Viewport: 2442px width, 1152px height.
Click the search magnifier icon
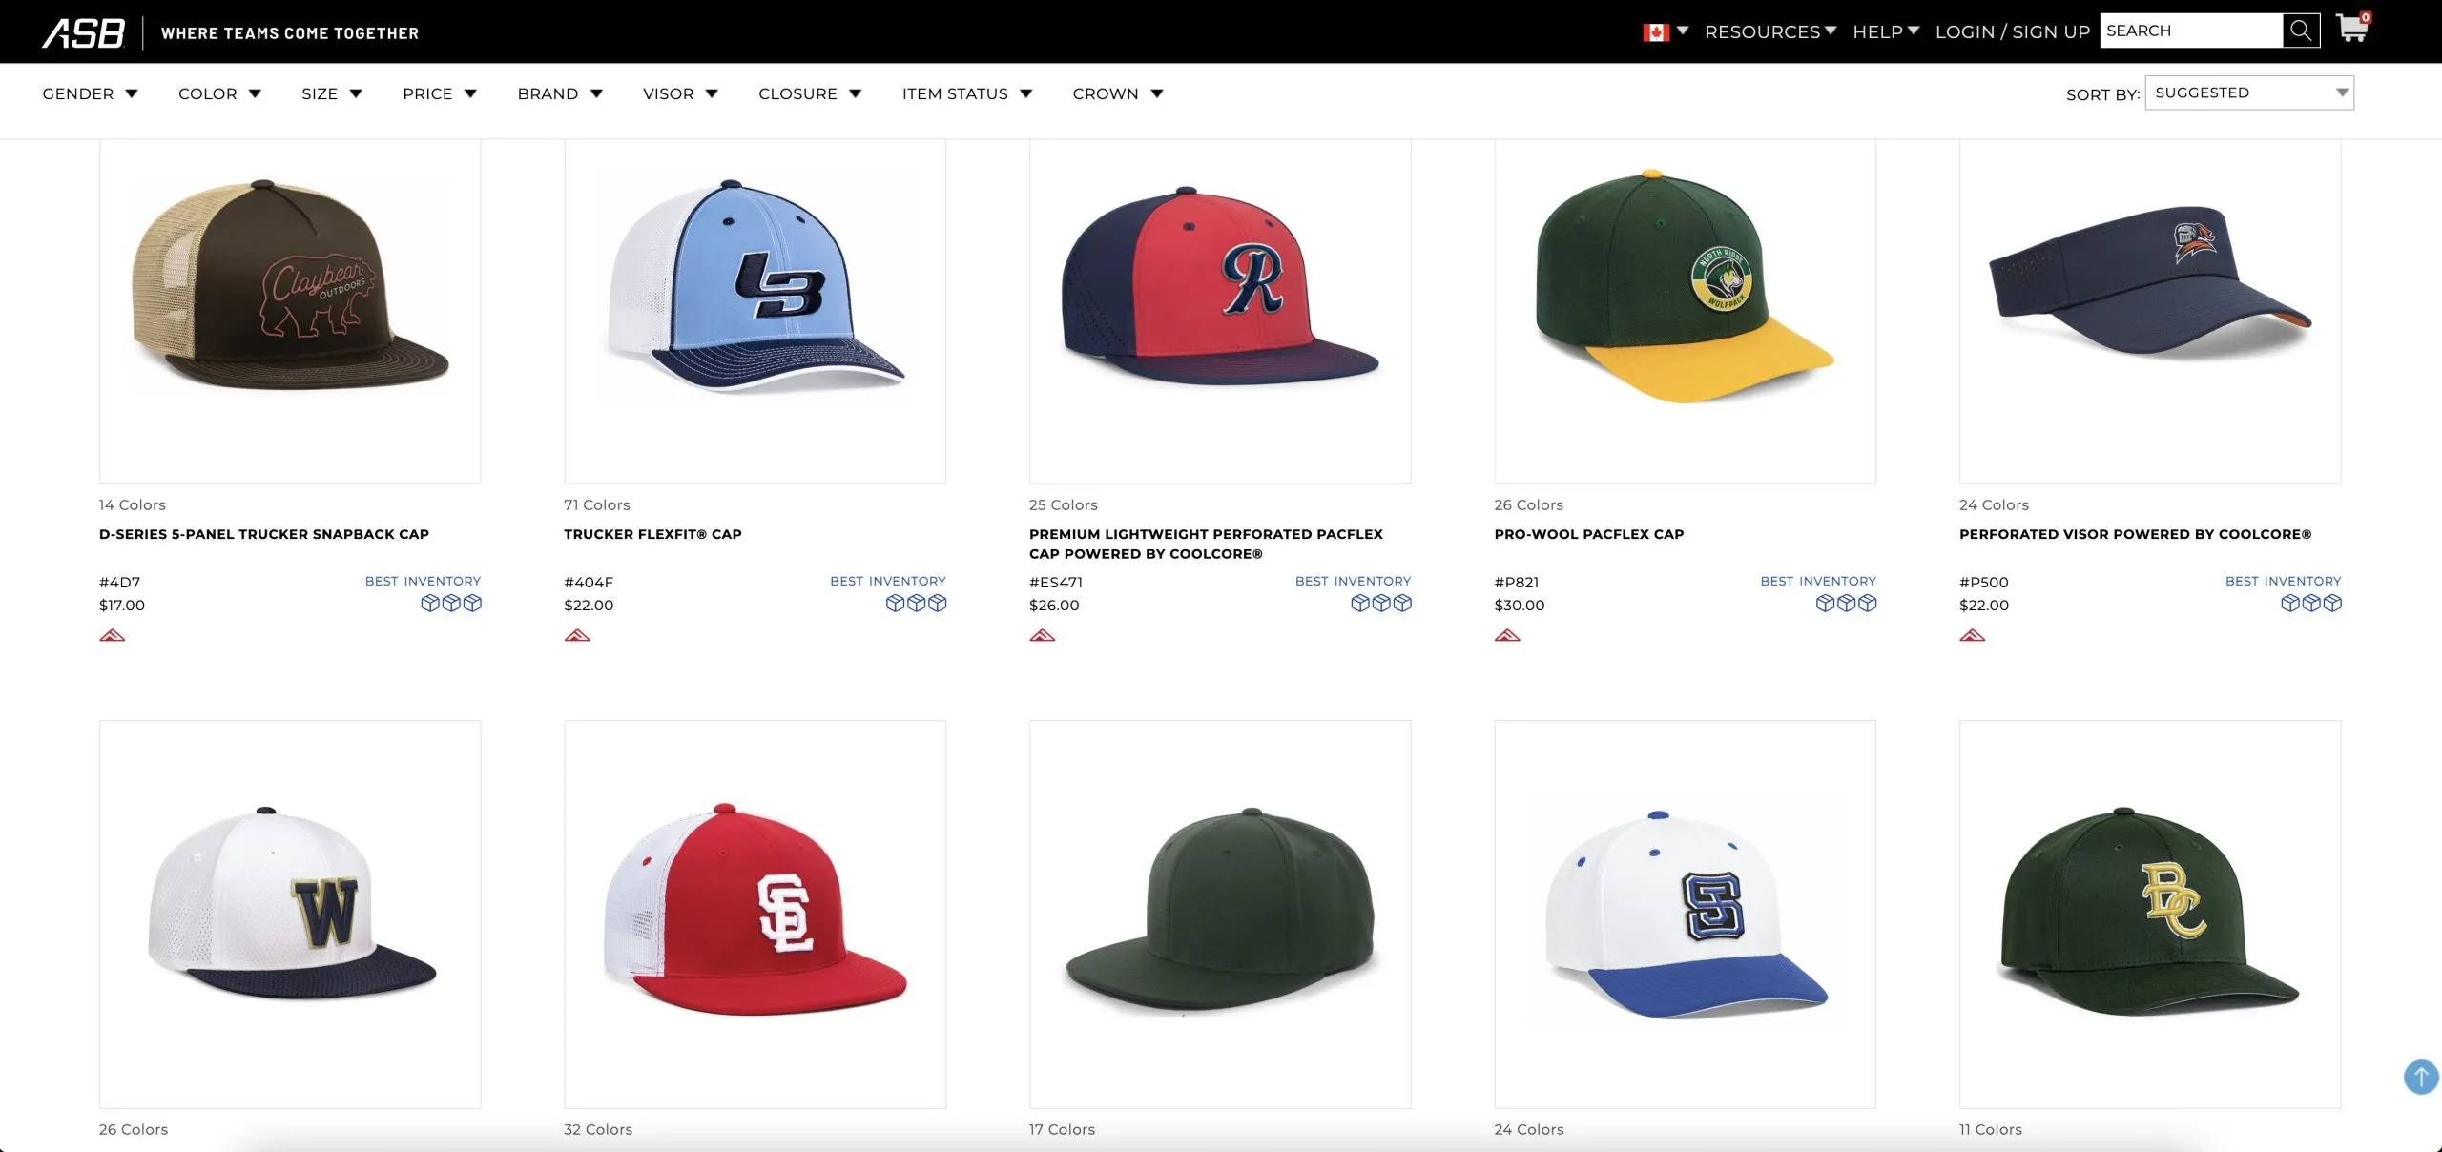coord(2300,31)
